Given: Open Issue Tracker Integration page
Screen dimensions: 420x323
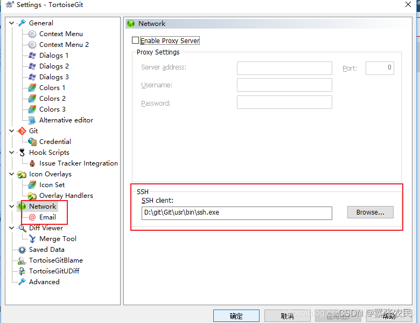Looking at the screenshot, I should [79, 163].
